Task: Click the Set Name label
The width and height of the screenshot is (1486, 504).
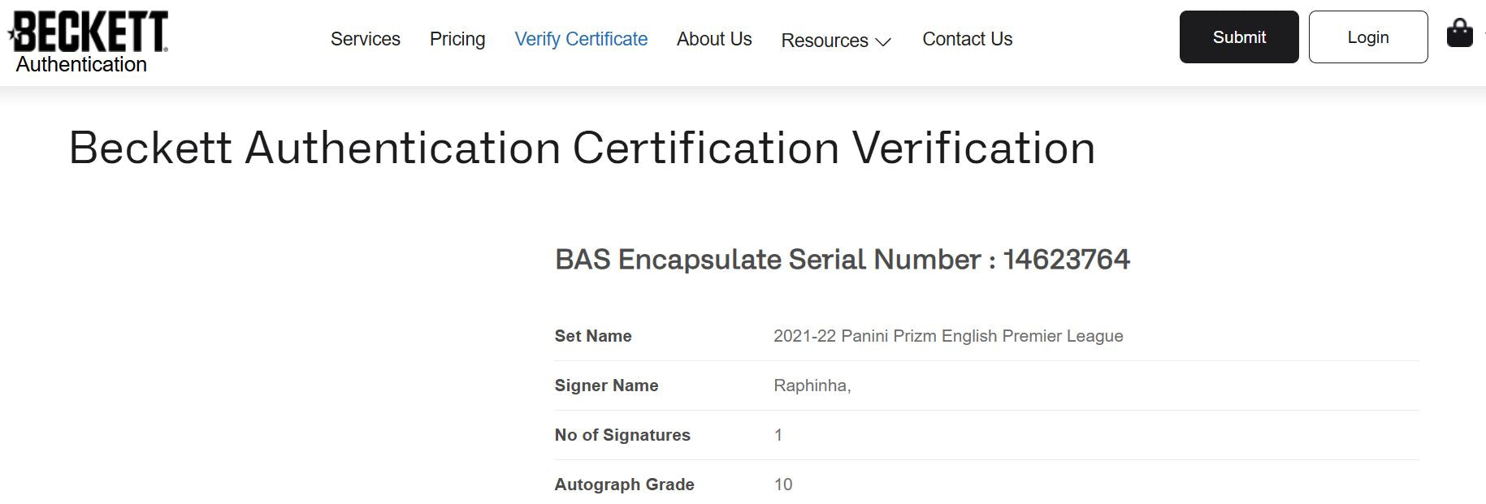Action: [x=593, y=336]
